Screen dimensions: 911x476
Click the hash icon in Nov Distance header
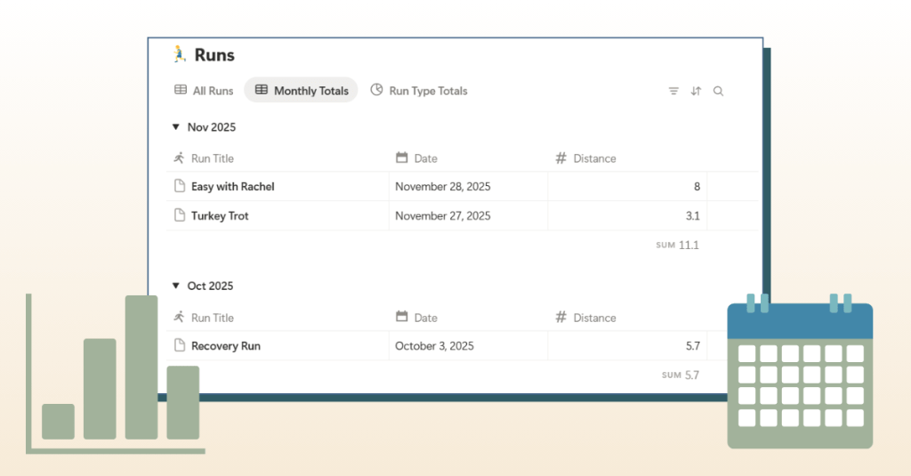(560, 158)
